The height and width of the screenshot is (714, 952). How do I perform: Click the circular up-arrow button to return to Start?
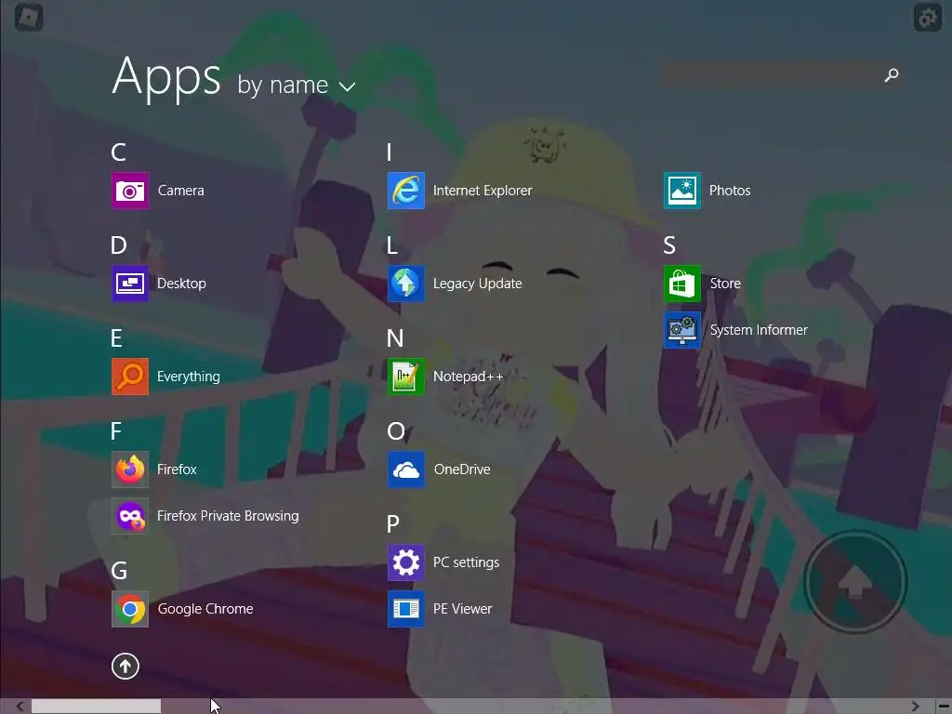pyautogui.click(x=126, y=666)
